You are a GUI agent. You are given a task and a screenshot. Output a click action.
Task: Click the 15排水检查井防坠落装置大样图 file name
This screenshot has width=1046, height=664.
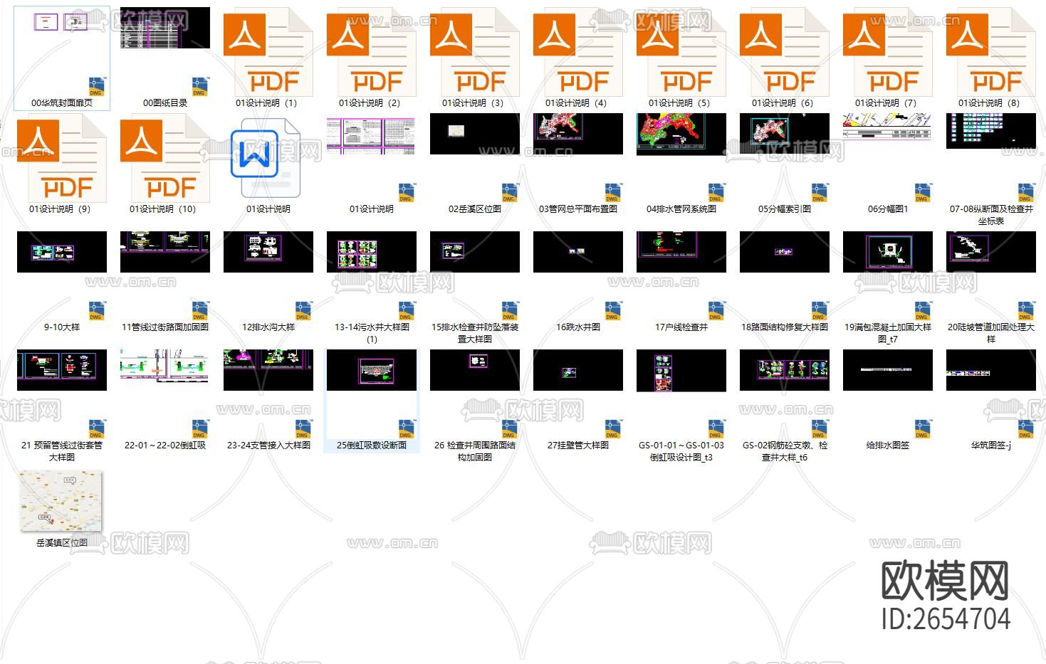click(475, 333)
